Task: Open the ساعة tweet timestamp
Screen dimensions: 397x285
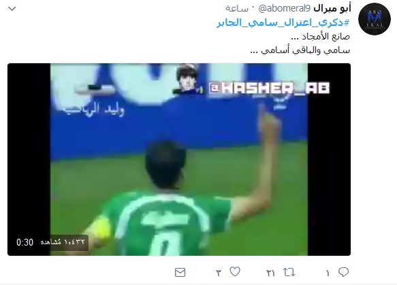Action: (x=237, y=9)
